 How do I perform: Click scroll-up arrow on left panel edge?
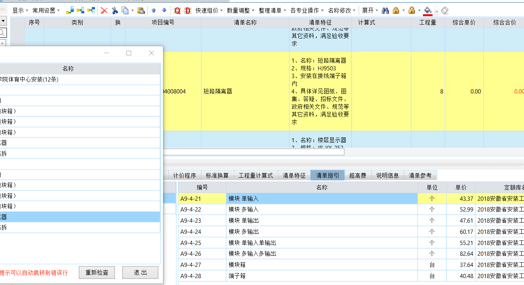[x=2, y=42]
